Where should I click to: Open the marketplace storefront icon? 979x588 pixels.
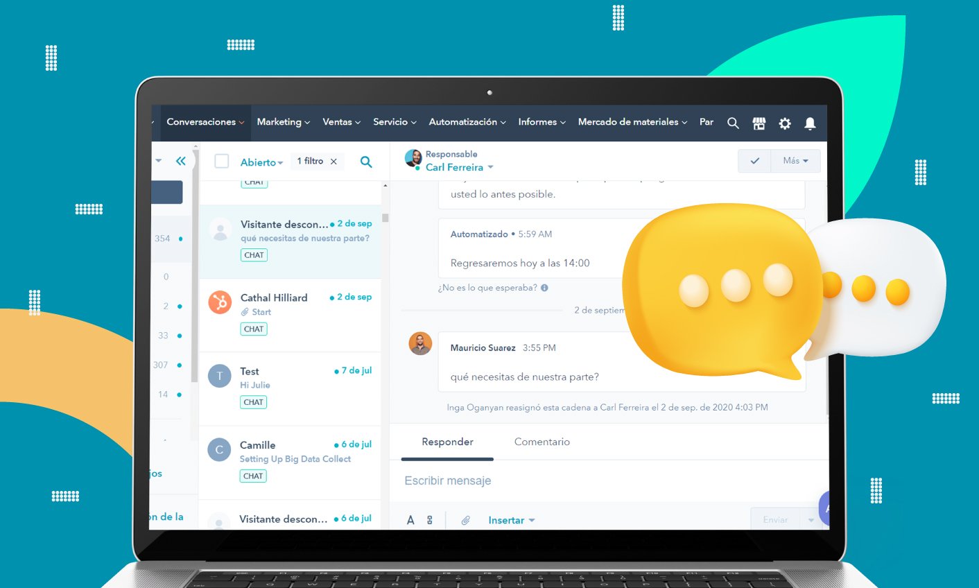[x=759, y=123]
